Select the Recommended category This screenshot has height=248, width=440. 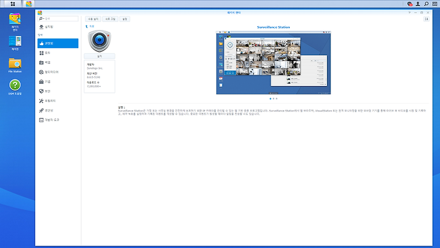click(x=58, y=43)
